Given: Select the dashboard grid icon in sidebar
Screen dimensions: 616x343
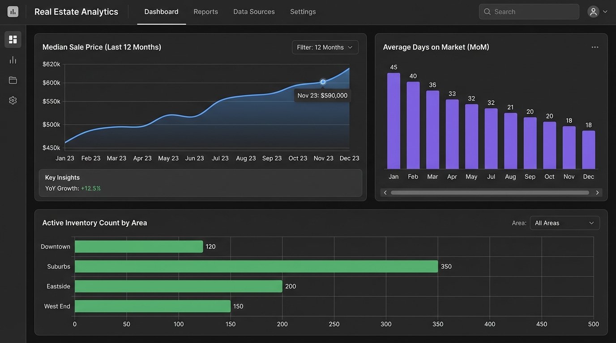Looking at the screenshot, I should click(x=13, y=39).
